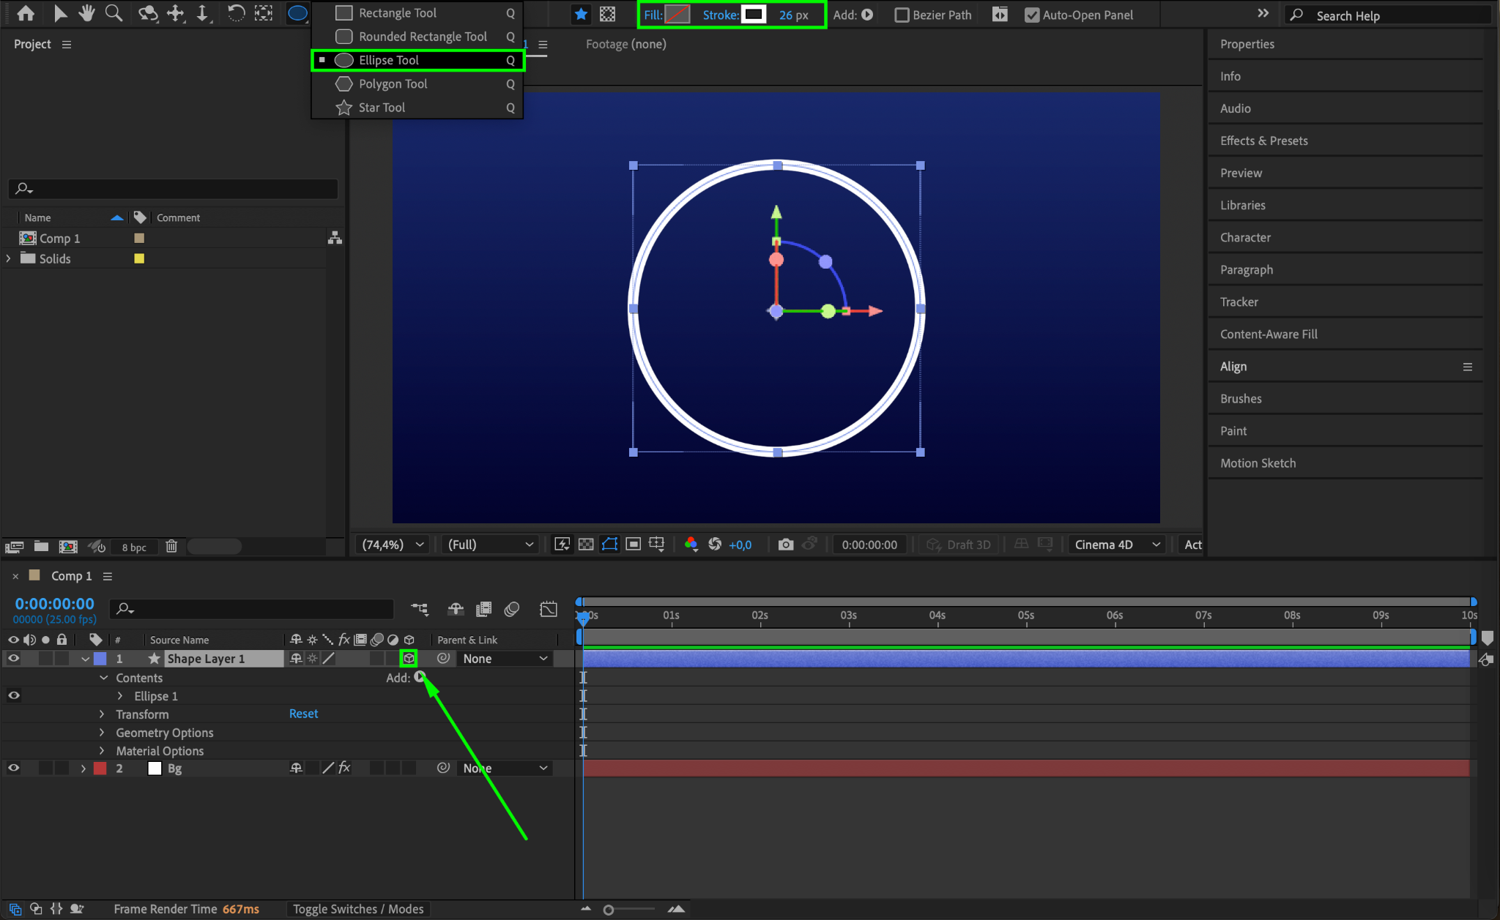Choose Star Tool from the shape menu

(382, 108)
